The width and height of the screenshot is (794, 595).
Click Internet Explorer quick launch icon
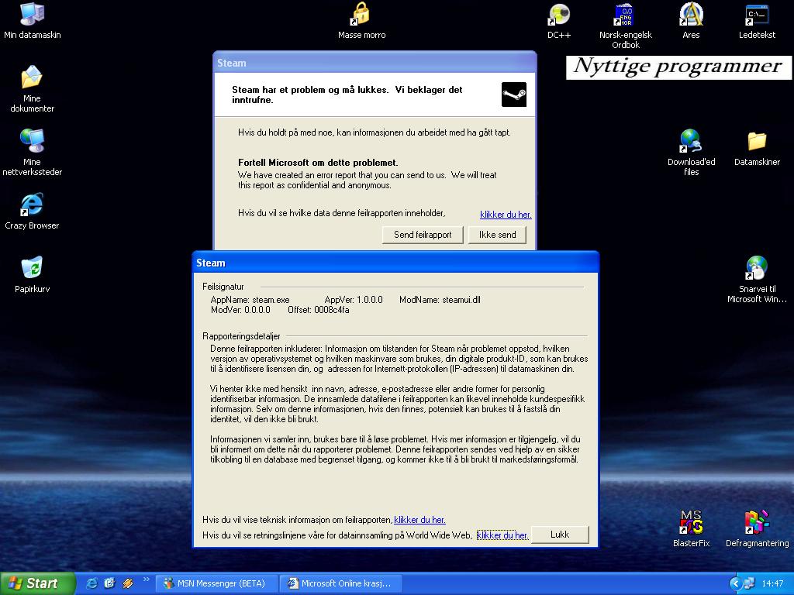(92, 583)
